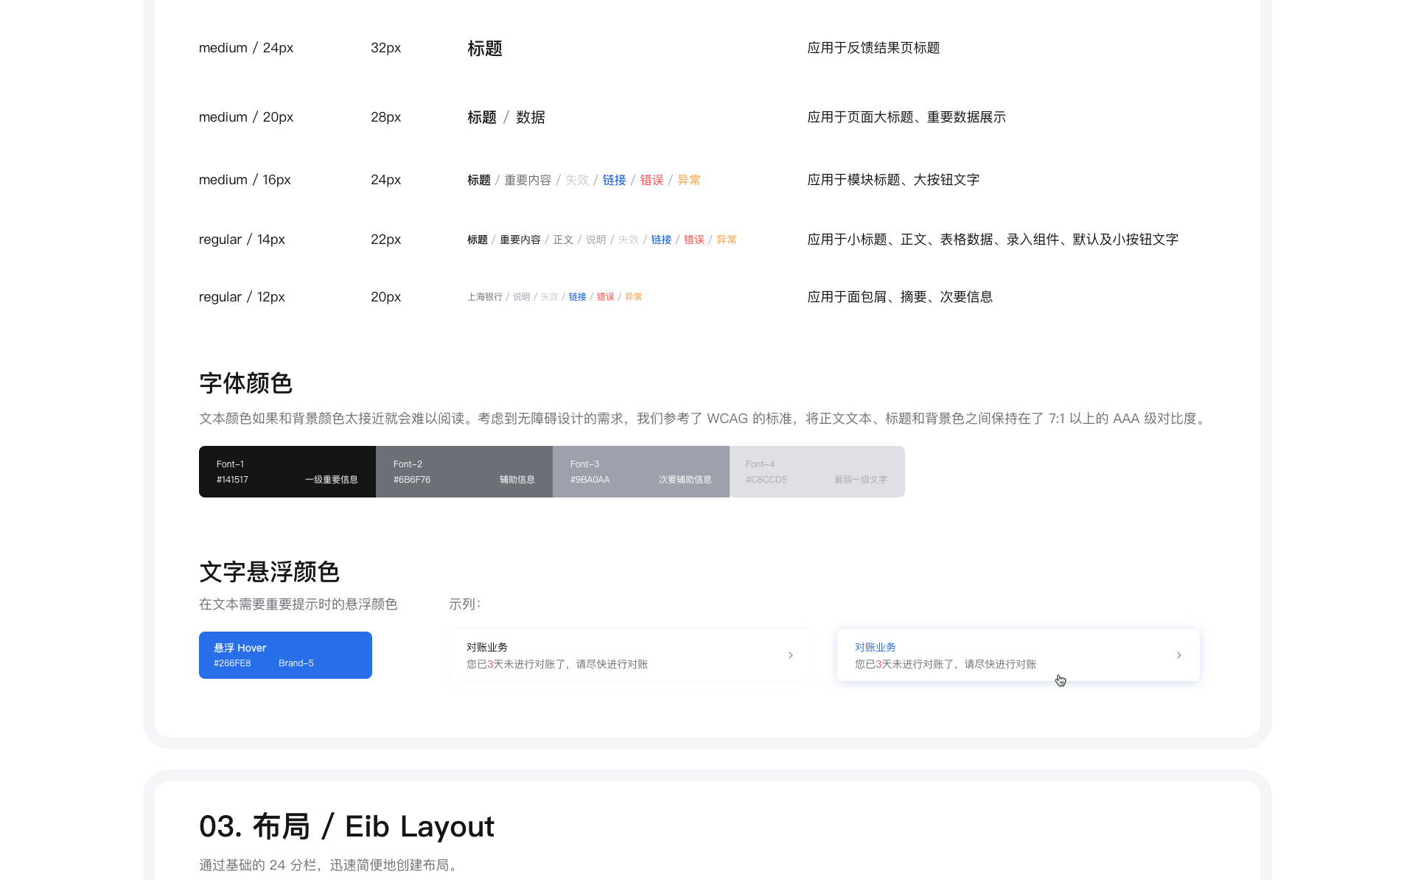This screenshot has width=1415, height=880.
Task: Click the black 对账业务 title in first card
Action: [486, 647]
